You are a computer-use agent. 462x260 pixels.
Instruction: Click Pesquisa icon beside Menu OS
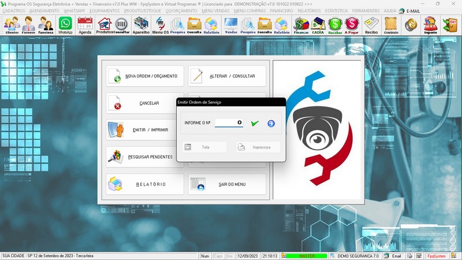pos(177,25)
